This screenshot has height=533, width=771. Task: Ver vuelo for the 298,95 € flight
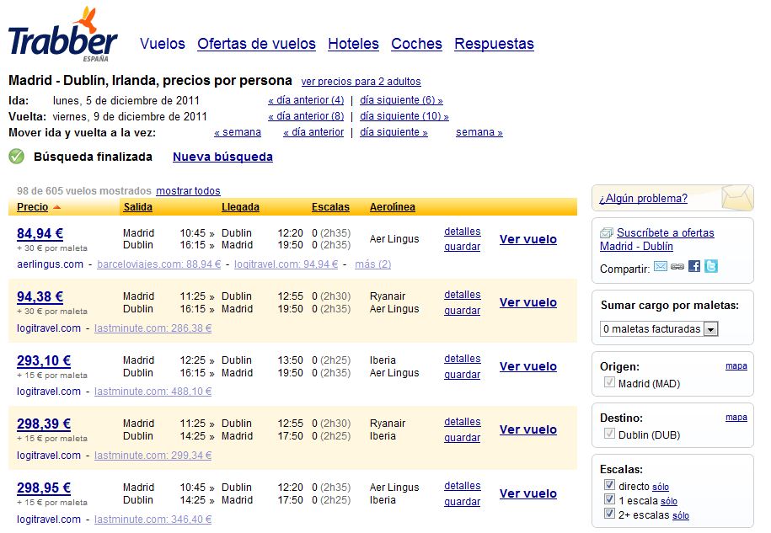[528, 493]
